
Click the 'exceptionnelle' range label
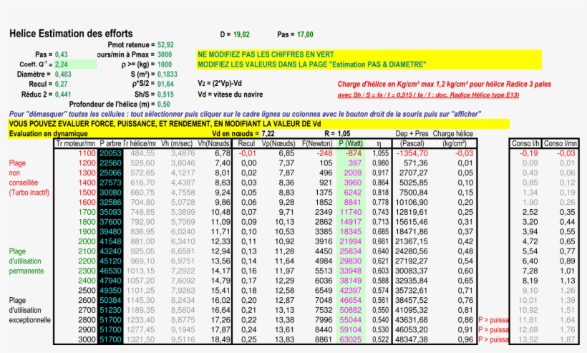[29, 320]
